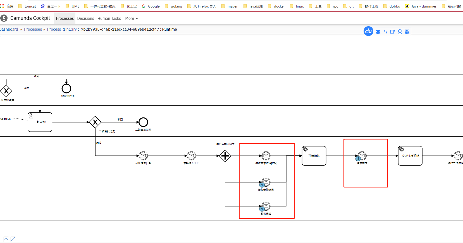Open the rpc bookmark folder
Image resolution: width=463 pixels, height=243 pixels.
[332, 6]
